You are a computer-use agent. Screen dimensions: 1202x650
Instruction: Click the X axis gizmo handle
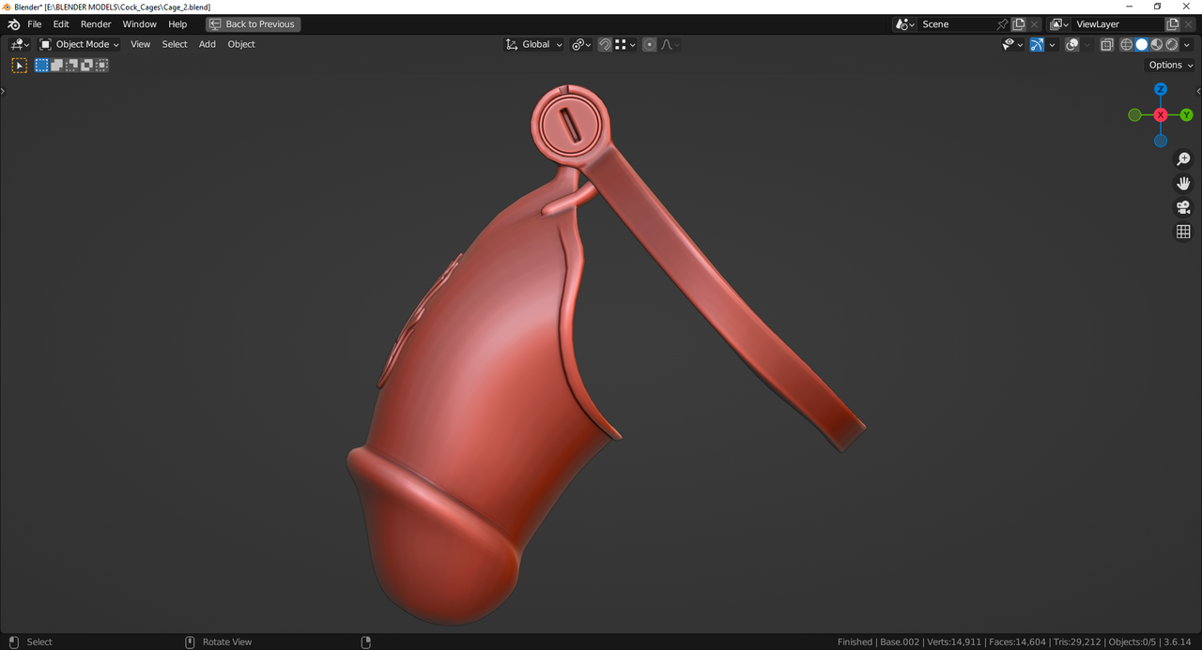pyautogui.click(x=1161, y=114)
